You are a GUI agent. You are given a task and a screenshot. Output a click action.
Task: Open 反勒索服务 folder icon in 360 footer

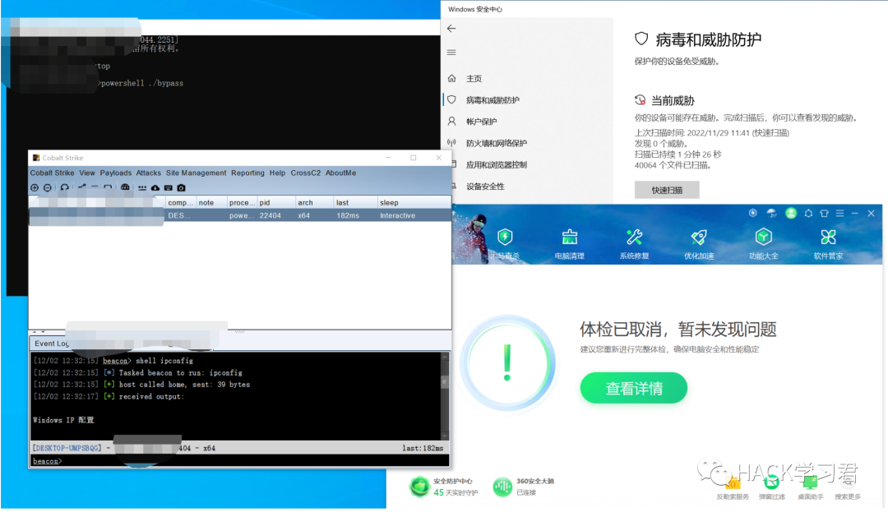tap(733, 482)
